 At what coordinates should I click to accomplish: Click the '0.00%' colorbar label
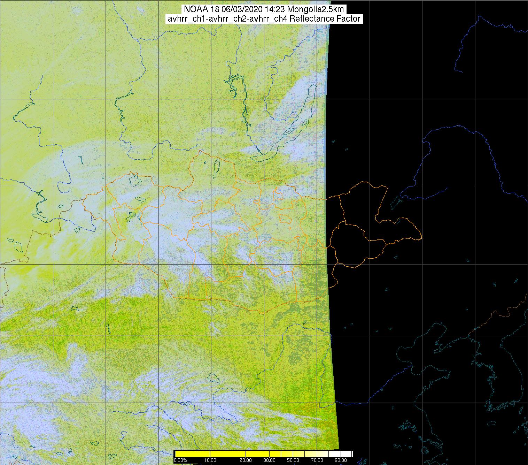click(180, 460)
